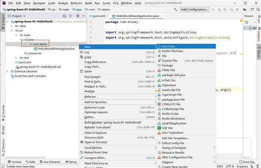Open the Favorites side tool window

pyautogui.click(x=3, y=113)
